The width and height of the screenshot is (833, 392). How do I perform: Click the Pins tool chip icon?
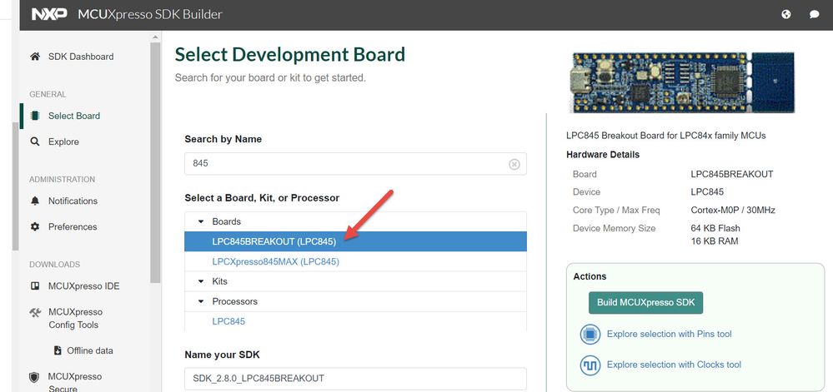coord(590,335)
